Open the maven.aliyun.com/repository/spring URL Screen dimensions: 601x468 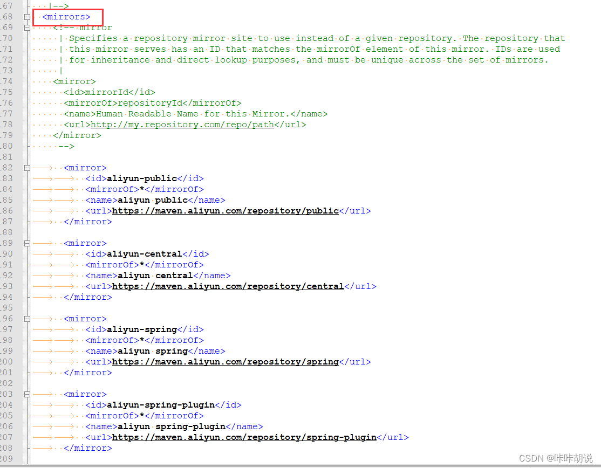tap(226, 362)
